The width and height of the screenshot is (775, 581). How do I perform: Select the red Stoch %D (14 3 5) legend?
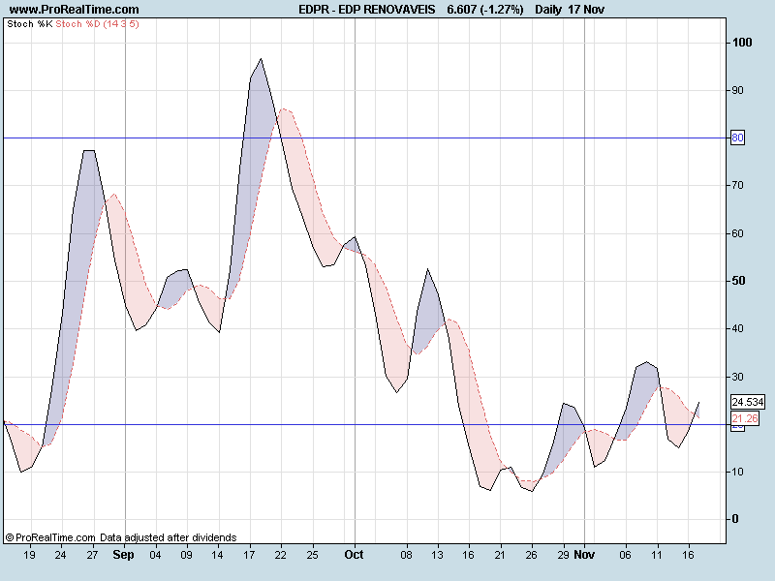pyautogui.click(x=98, y=23)
